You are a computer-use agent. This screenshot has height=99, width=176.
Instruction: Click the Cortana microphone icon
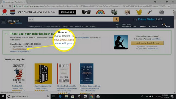(48, 97)
